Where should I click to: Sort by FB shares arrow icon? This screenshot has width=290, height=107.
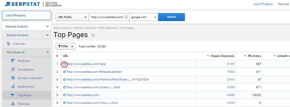[245, 56]
